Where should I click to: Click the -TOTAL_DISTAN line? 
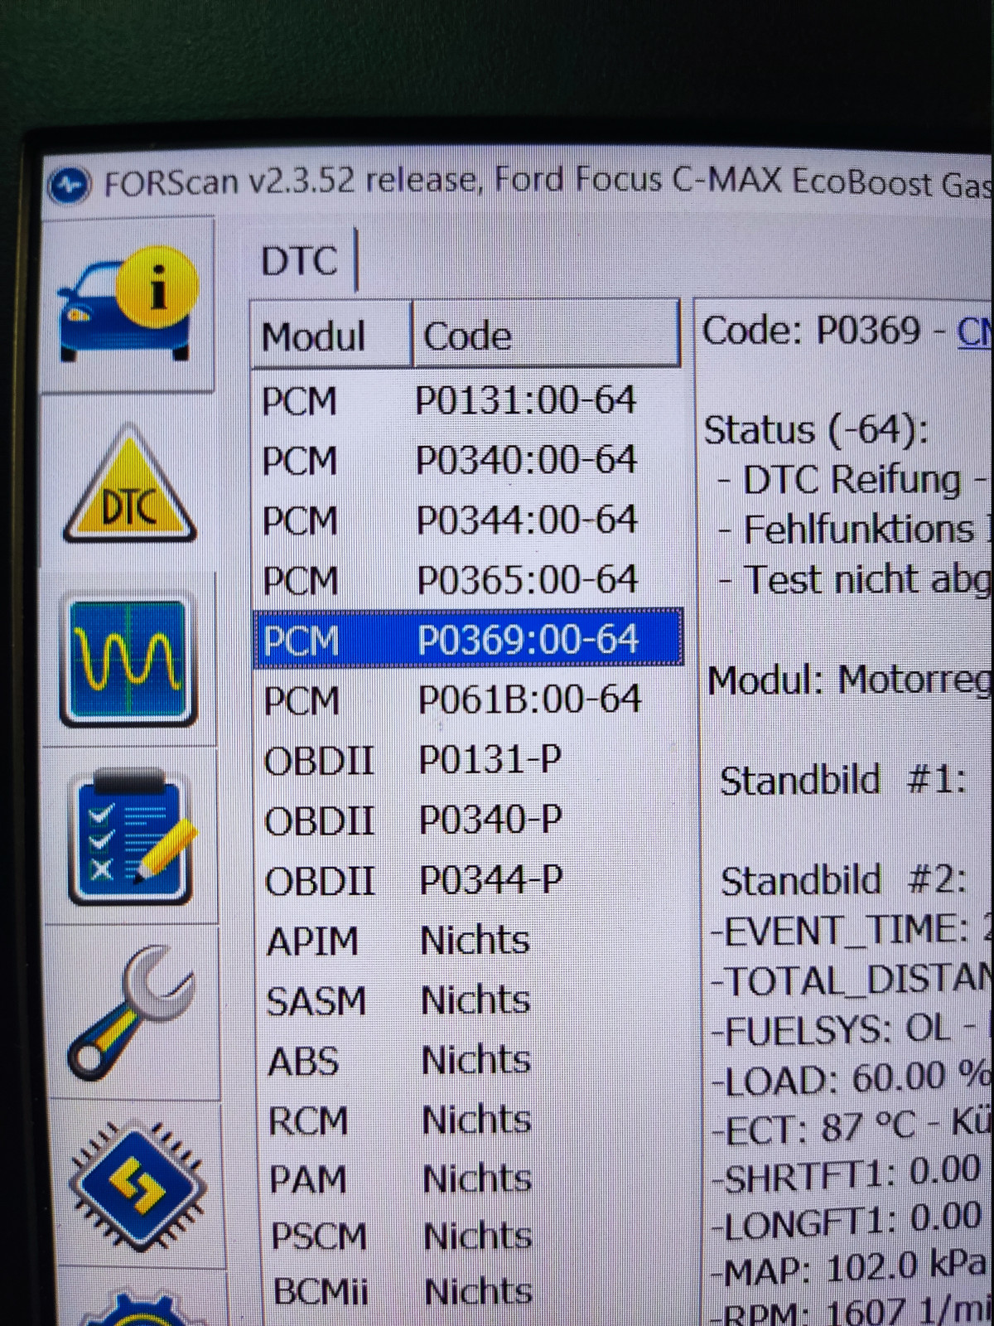[852, 980]
